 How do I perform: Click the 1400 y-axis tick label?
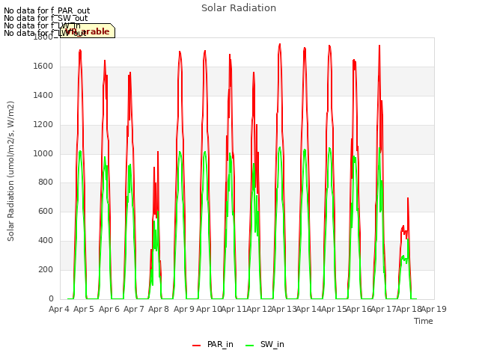[x=43, y=96]
